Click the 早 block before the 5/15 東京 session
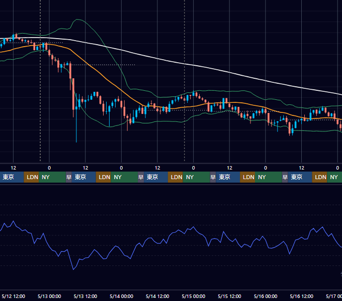This screenshot has width=342, height=301. [213, 177]
